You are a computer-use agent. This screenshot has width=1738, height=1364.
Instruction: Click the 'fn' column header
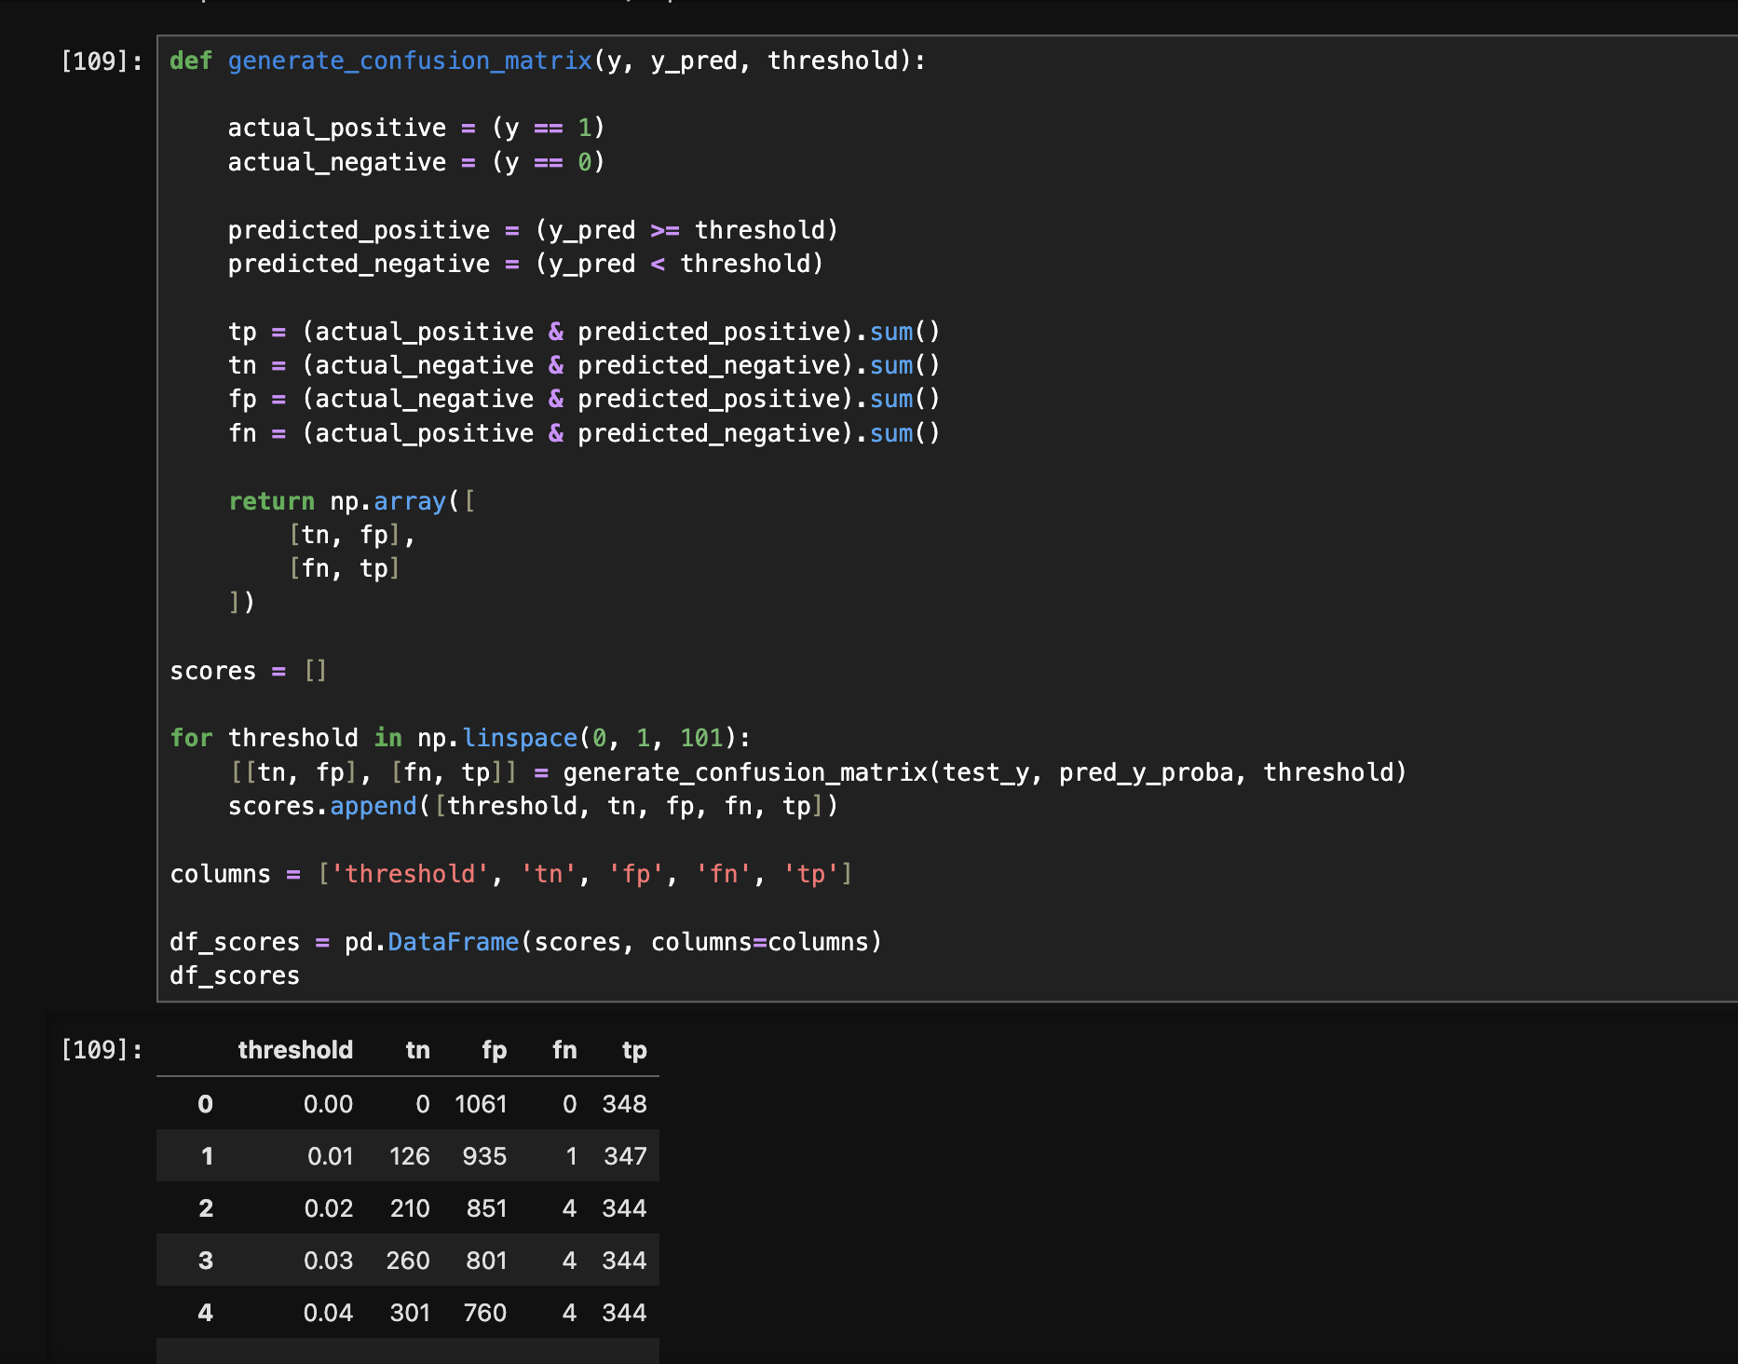(563, 1050)
